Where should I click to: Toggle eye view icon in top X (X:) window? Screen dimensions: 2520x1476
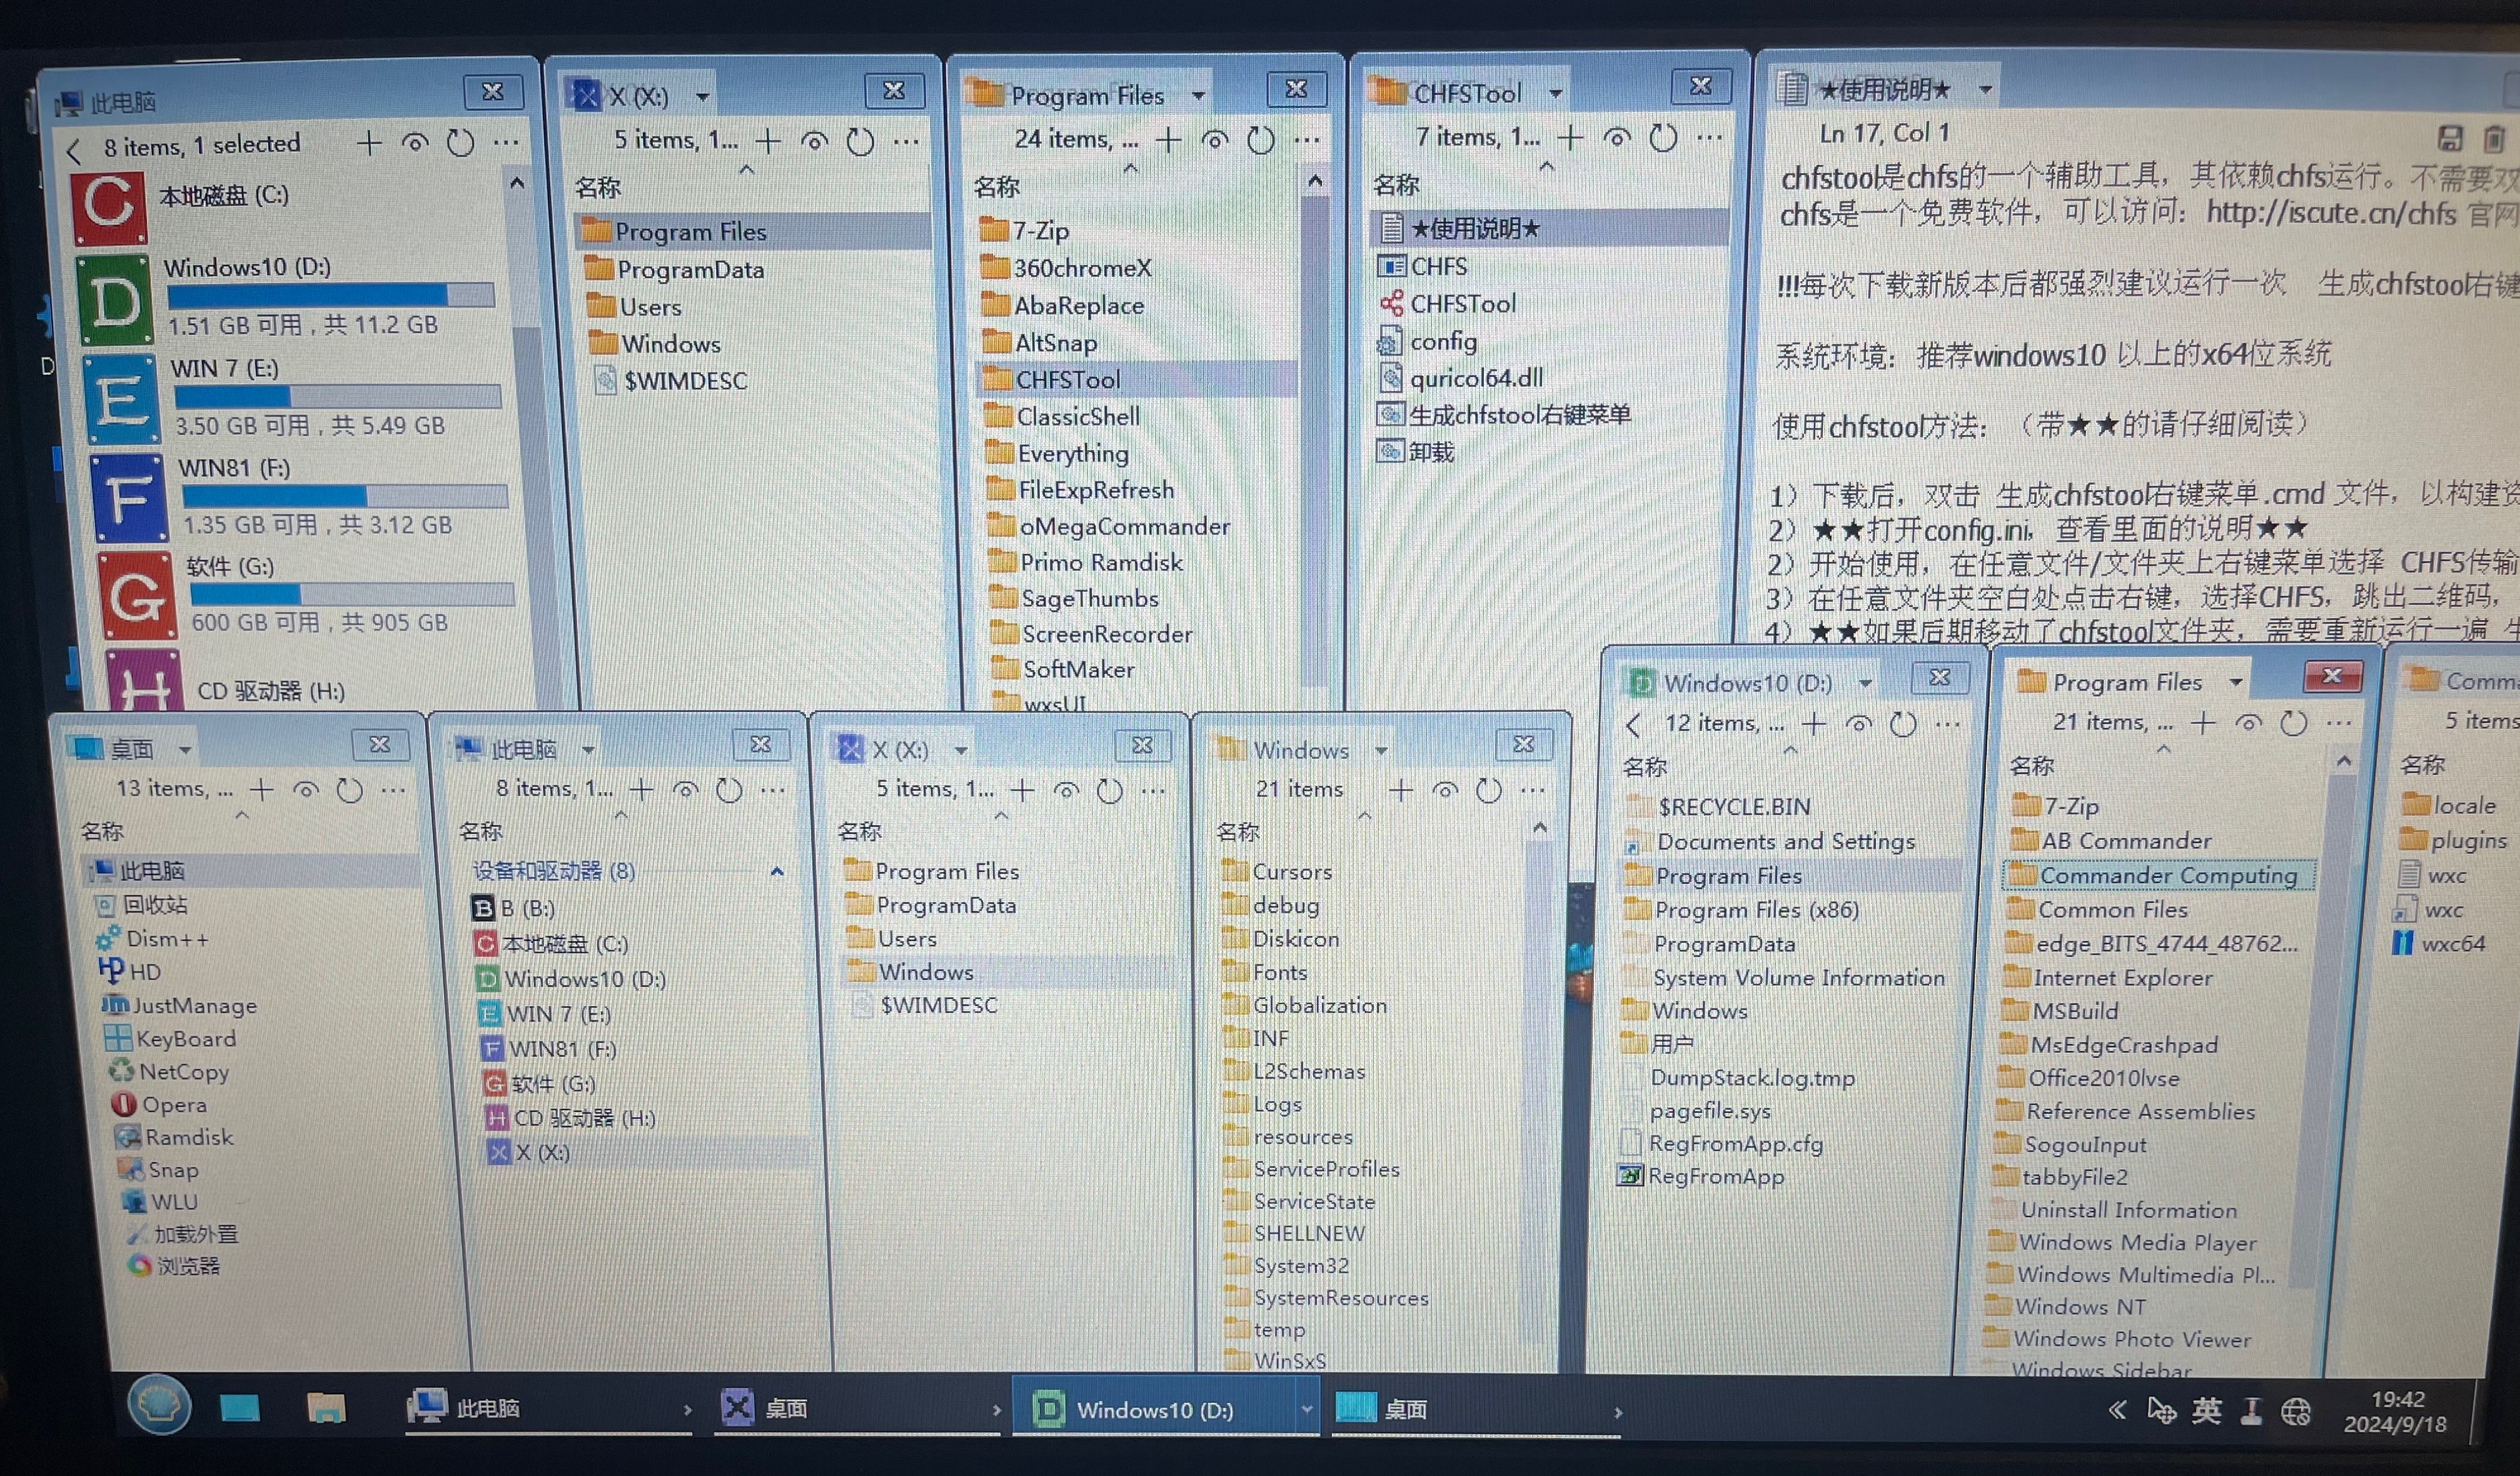pyautogui.click(x=815, y=141)
